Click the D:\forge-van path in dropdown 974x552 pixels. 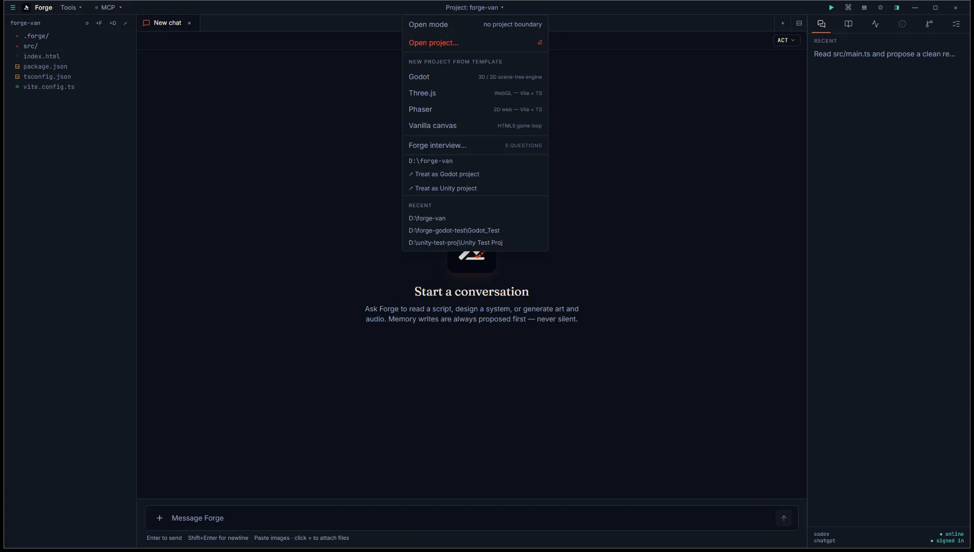click(x=431, y=161)
